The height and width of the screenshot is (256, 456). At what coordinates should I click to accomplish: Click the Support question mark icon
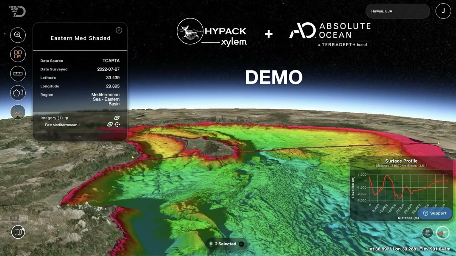click(x=425, y=213)
